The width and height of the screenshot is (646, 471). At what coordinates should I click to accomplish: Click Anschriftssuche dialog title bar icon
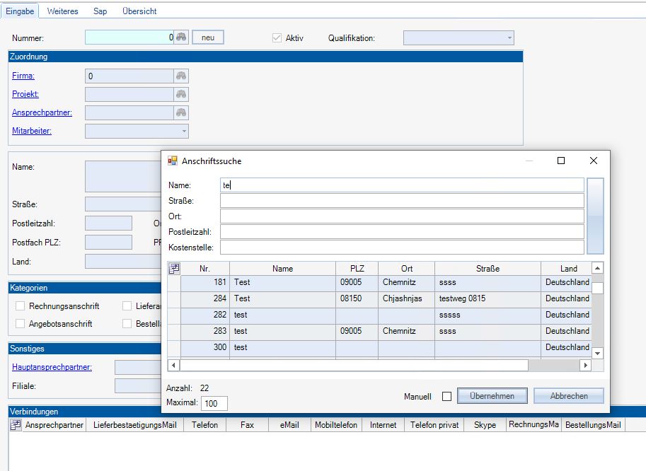(173, 161)
